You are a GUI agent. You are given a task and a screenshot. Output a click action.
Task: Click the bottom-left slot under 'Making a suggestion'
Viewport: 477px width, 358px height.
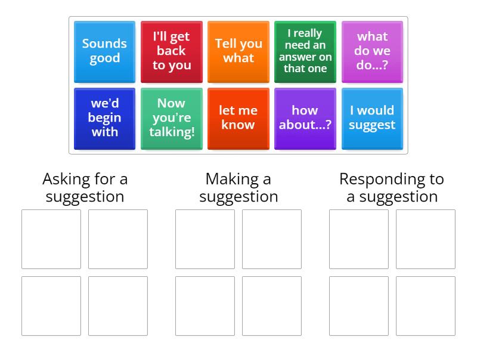(x=206, y=305)
